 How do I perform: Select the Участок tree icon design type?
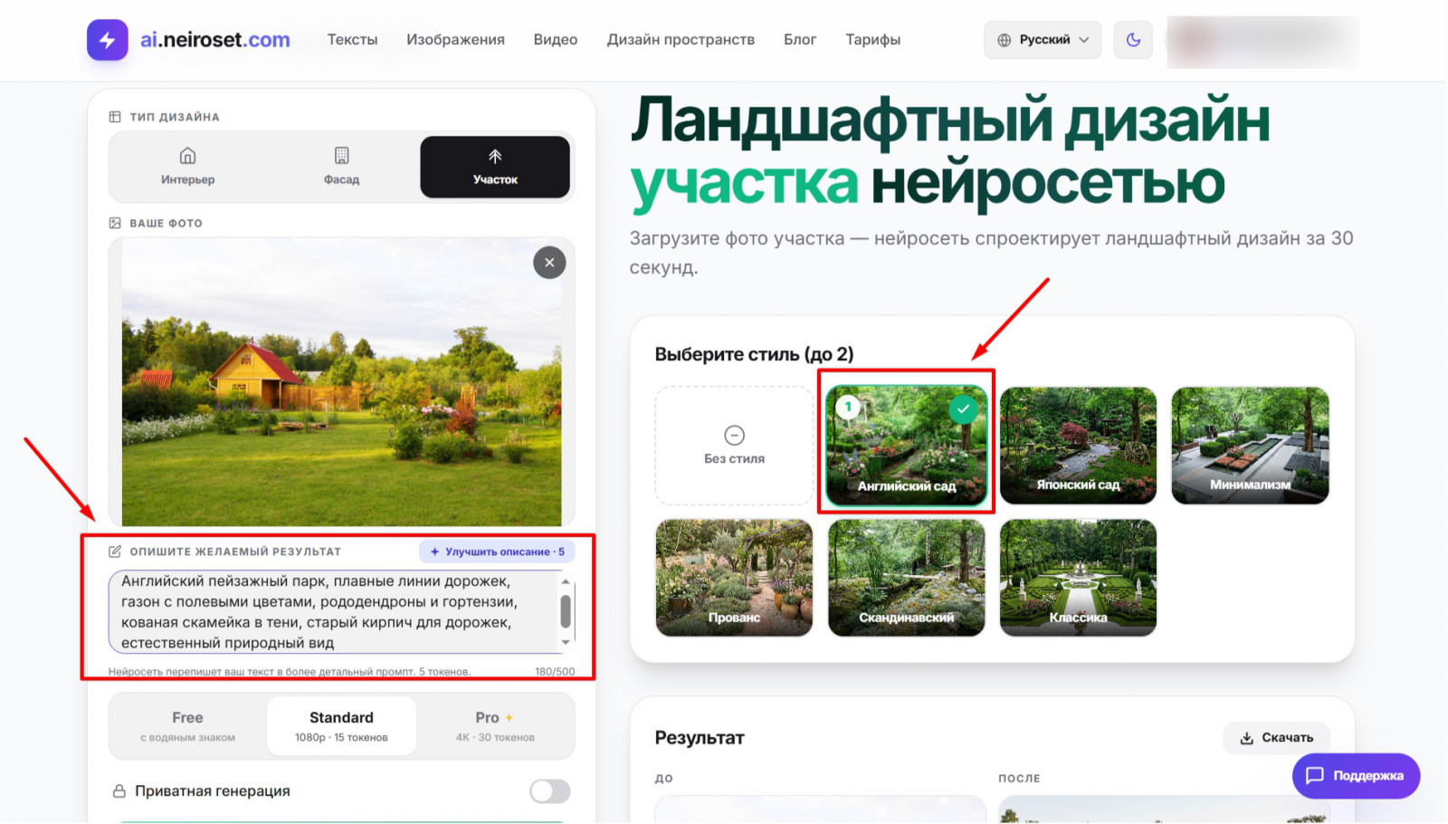point(495,167)
